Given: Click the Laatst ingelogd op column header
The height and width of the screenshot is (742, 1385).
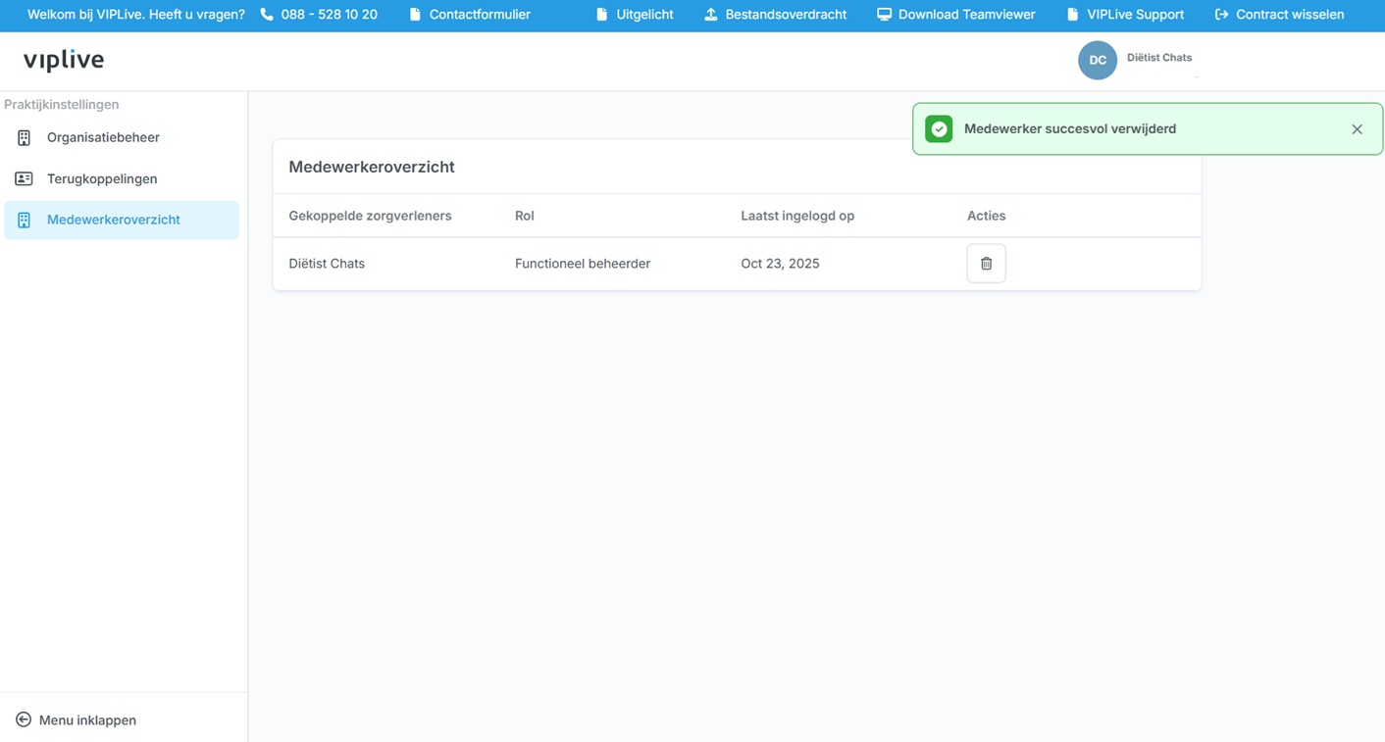Looking at the screenshot, I should (x=797, y=216).
